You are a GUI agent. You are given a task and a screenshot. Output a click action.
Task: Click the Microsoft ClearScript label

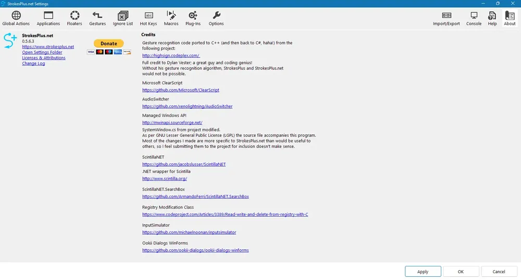tap(162, 83)
